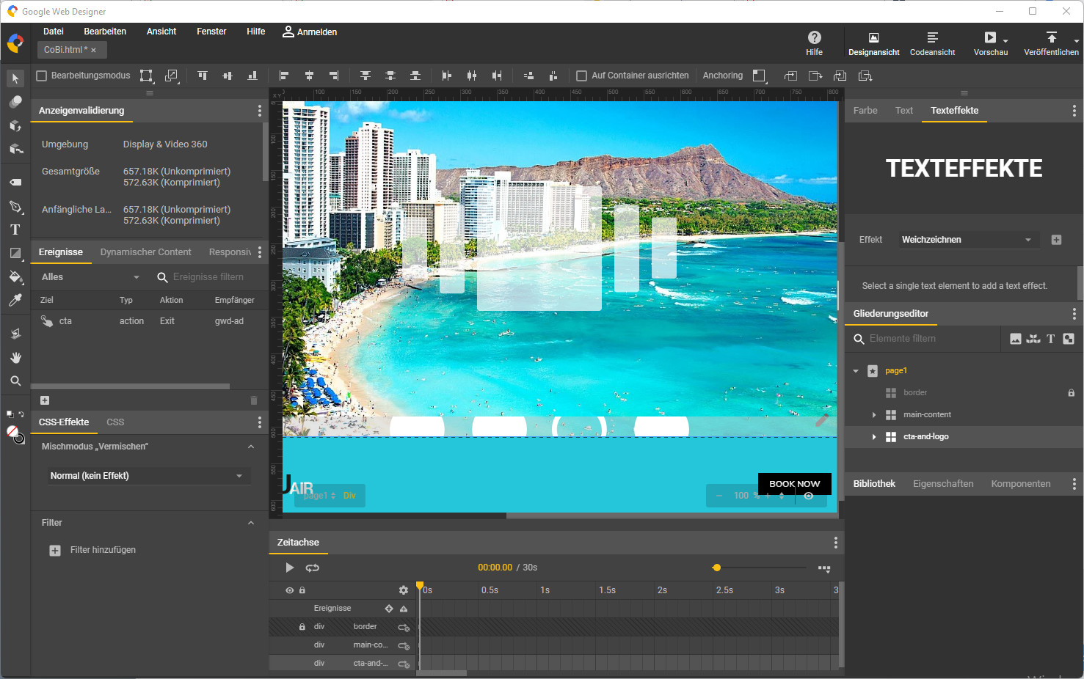Open the Alles filter dropdown in Ereignisse

pyautogui.click(x=88, y=276)
